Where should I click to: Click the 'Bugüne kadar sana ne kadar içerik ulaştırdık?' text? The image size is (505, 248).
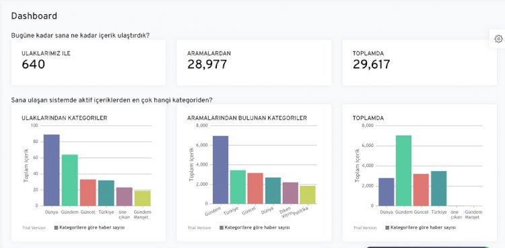pyautogui.click(x=80, y=36)
